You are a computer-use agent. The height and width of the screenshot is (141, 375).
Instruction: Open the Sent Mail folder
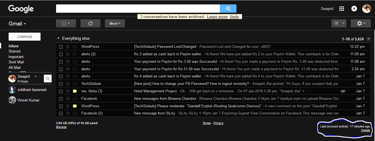coord(16,62)
